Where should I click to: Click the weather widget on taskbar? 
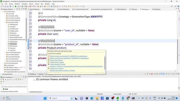coord(6,98)
